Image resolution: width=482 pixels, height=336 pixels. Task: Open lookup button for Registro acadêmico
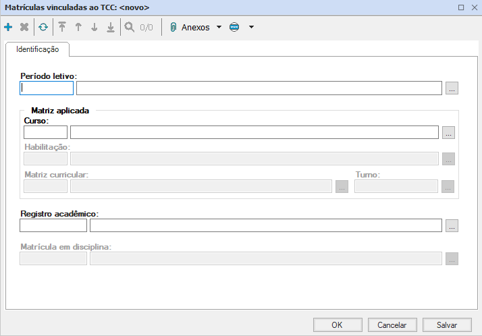point(452,226)
